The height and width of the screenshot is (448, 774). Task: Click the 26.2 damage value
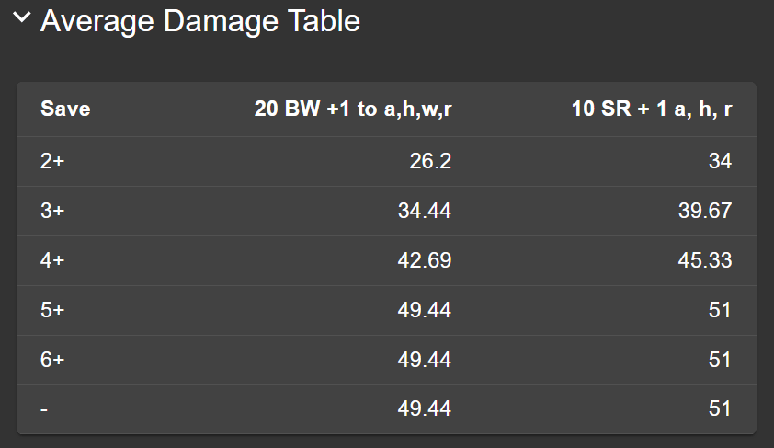pos(430,162)
